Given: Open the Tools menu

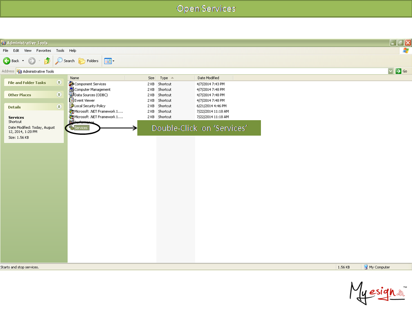Looking at the screenshot, I should coord(60,51).
